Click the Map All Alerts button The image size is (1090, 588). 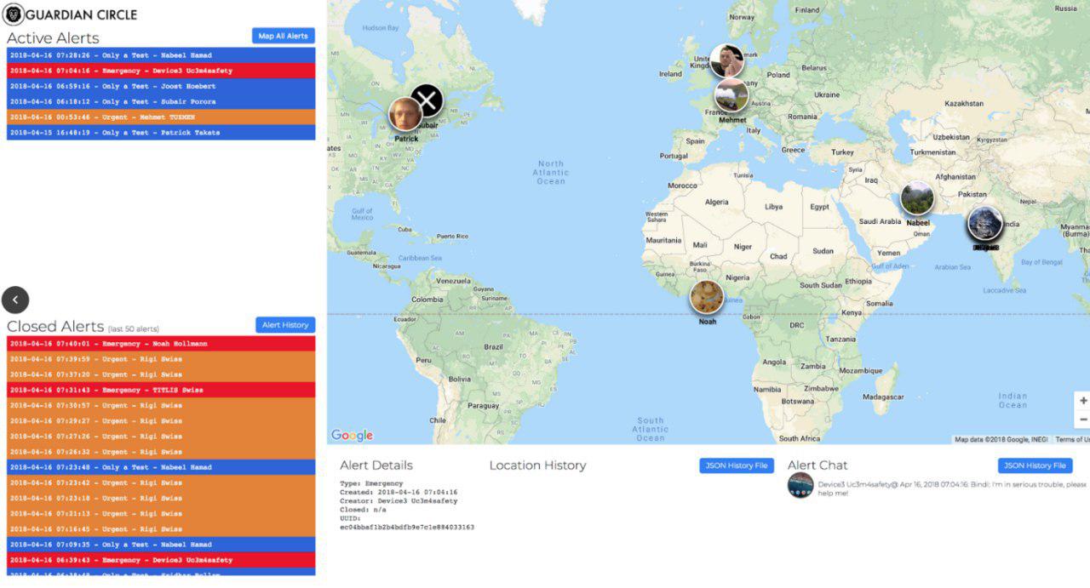click(284, 36)
